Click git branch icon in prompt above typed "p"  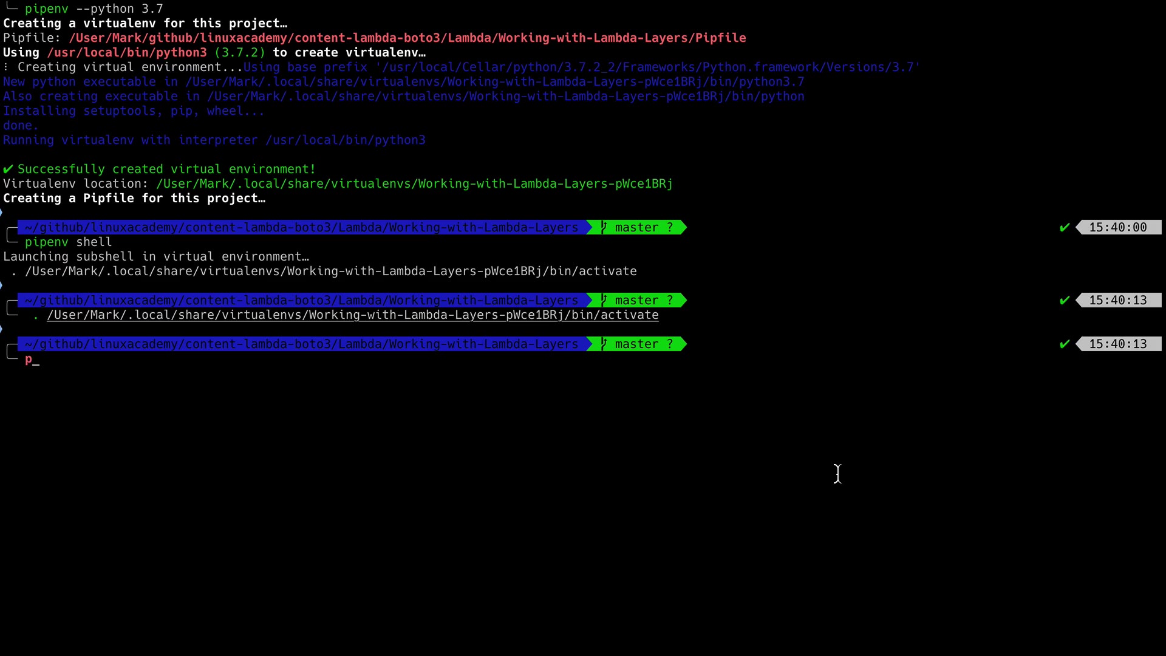click(x=603, y=344)
